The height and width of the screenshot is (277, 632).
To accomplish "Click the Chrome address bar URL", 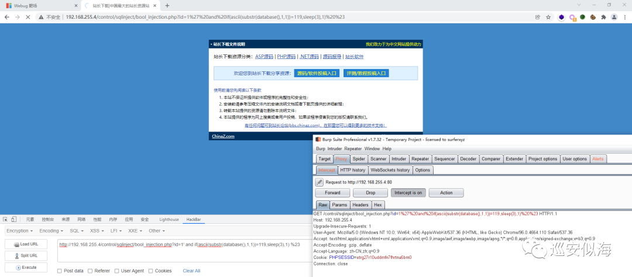I will click(x=205, y=18).
